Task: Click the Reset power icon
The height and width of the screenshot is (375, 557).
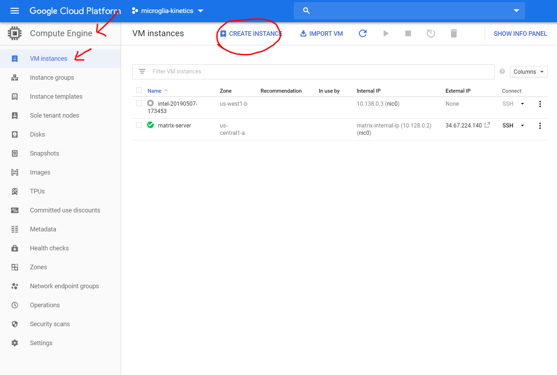Action: pyautogui.click(x=431, y=33)
